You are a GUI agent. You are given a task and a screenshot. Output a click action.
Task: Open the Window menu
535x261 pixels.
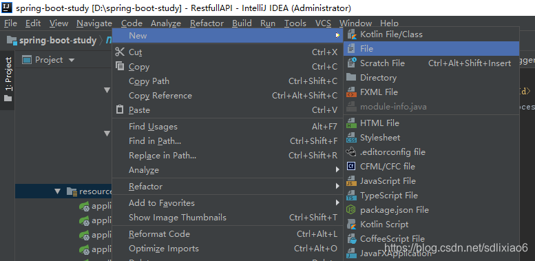355,23
